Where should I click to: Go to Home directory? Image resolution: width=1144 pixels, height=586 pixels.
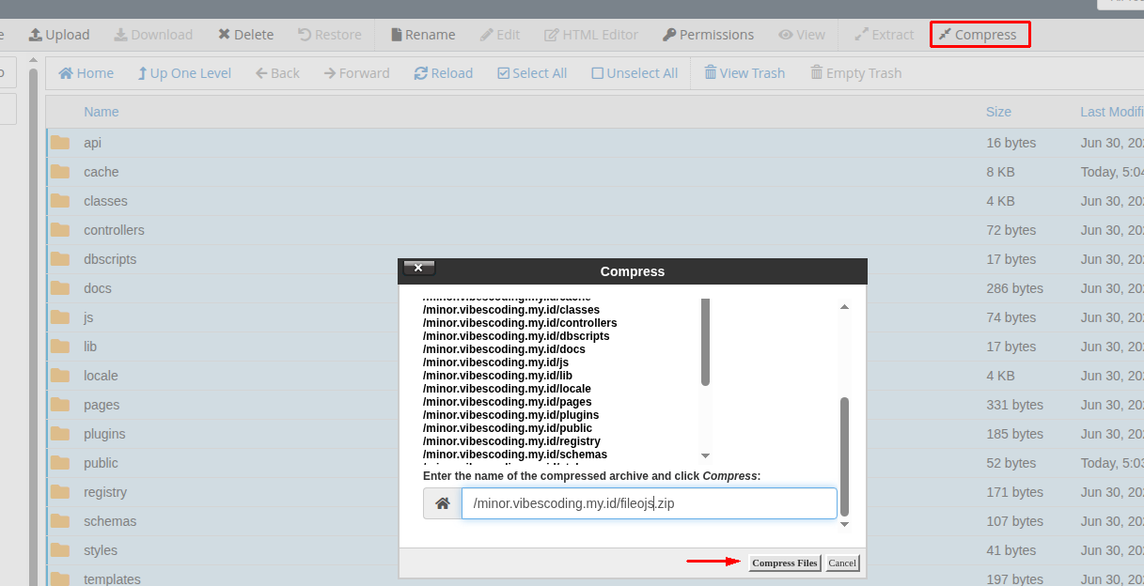point(86,73)
